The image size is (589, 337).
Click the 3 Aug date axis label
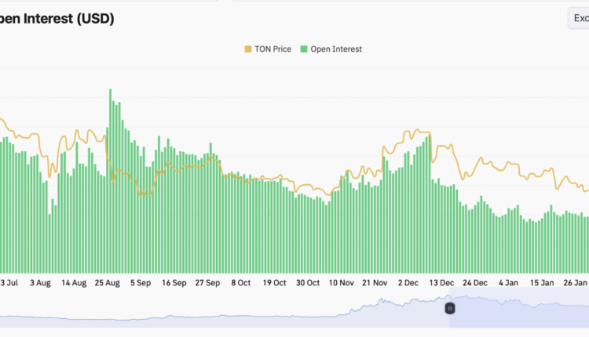coord(38,282)
